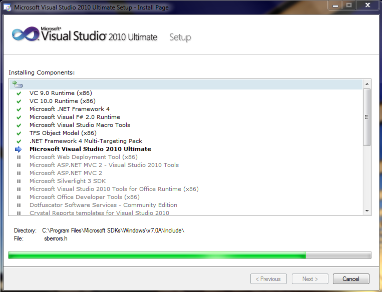
Task: Minimize the setup window
Action: 335,5
